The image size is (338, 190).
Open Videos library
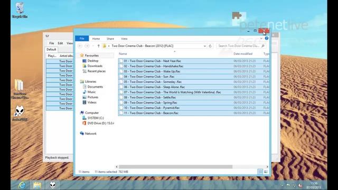click(89, 102)
